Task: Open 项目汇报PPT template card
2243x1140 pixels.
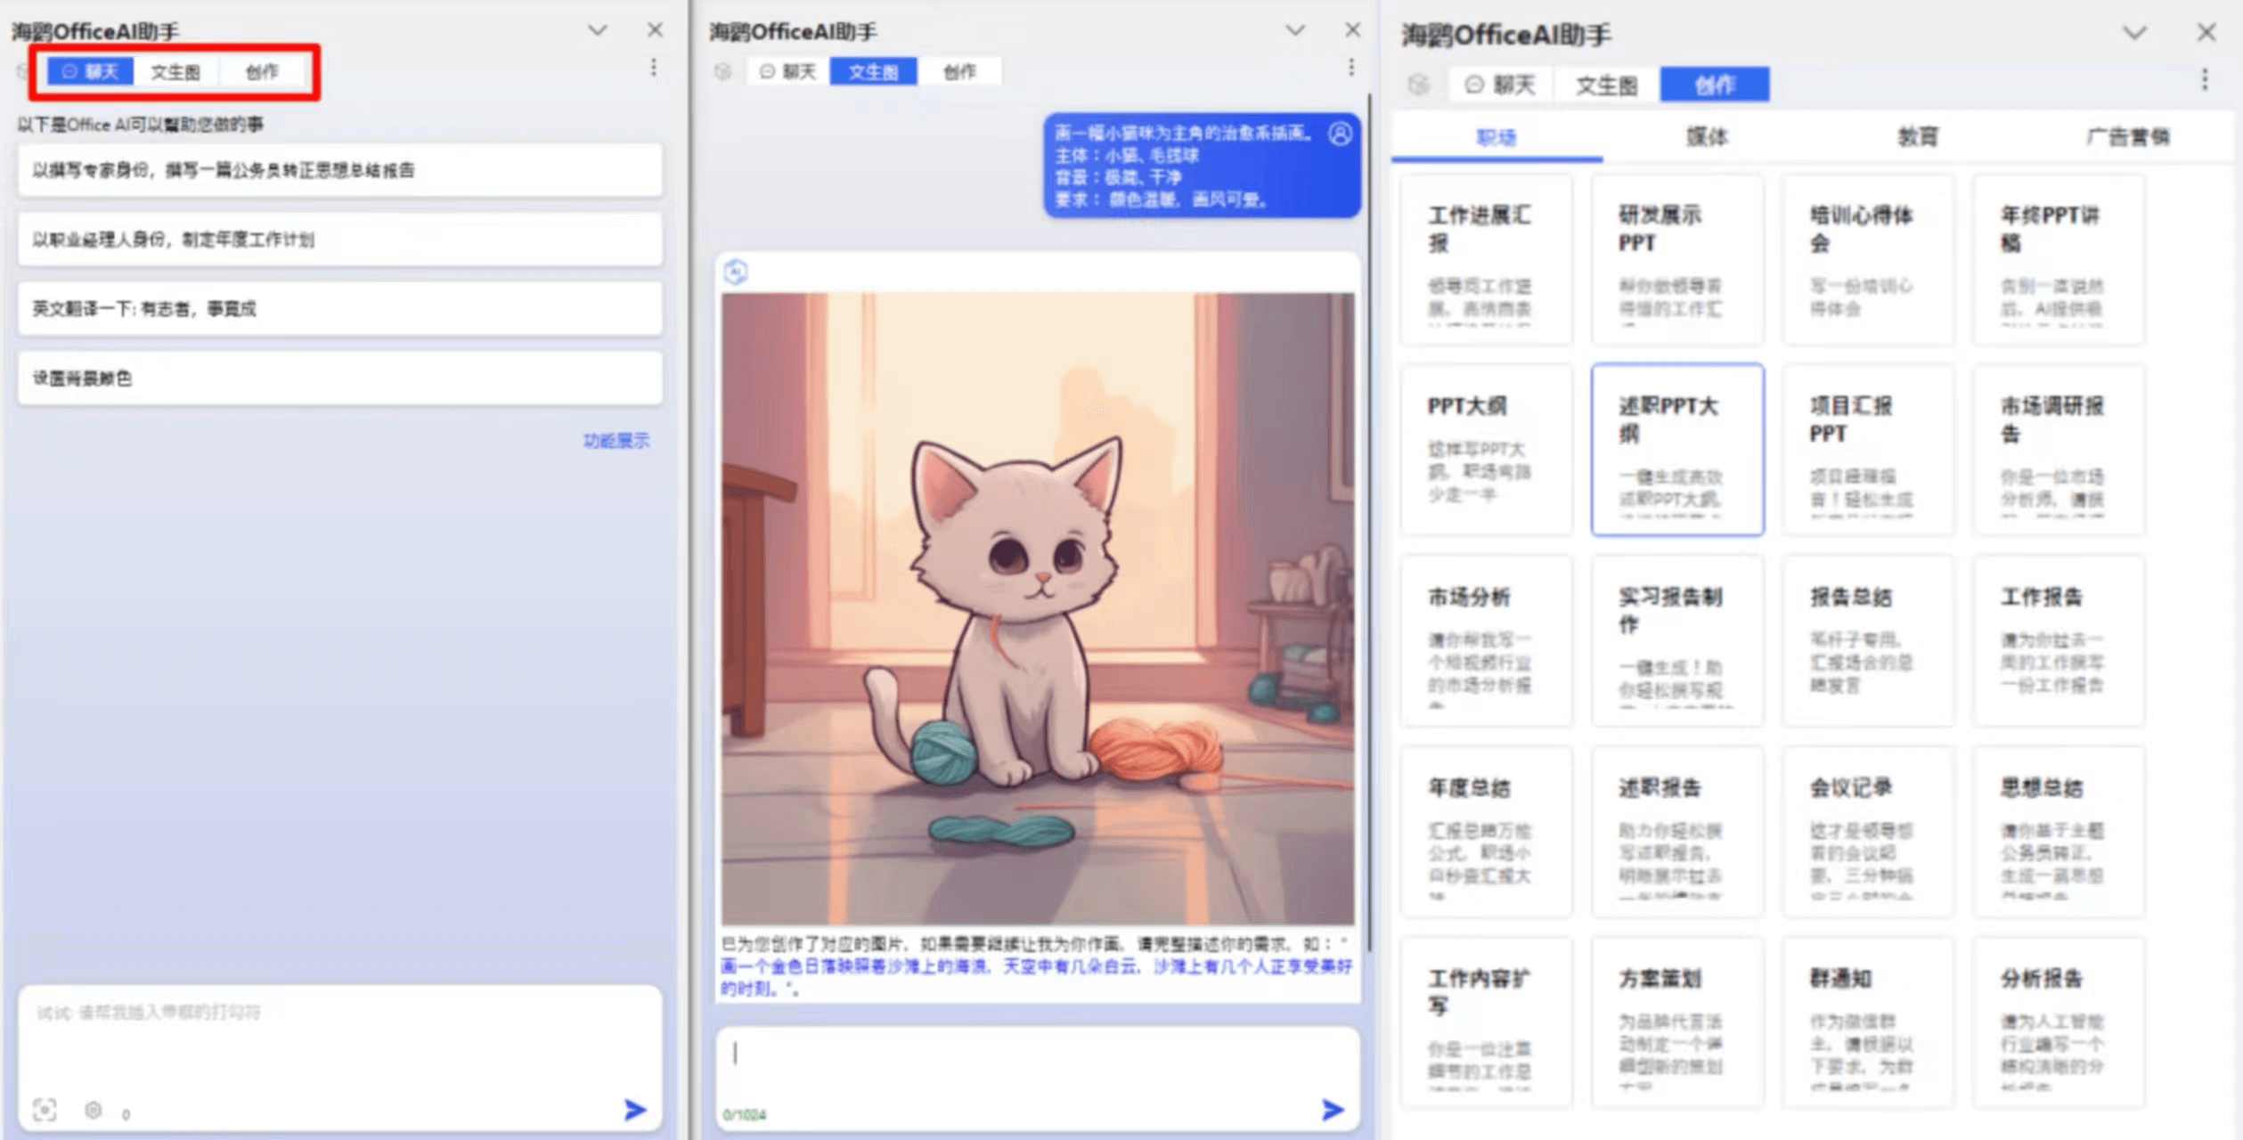Action: click(1868, 450)
